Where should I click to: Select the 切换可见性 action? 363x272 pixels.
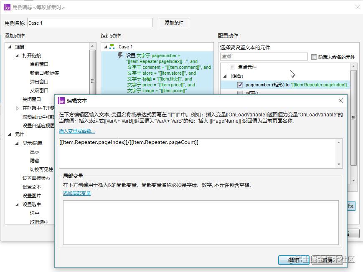[42, 169]
